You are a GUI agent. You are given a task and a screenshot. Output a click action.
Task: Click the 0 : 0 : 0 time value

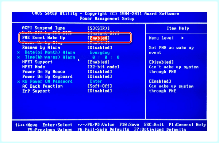[106, 57]
